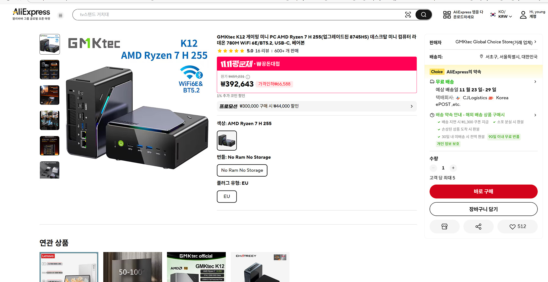Screen dimensions: 548x282
Task: Click the 예상 배송일 11월 23일-29일 text
Action: tap(466, 90)
